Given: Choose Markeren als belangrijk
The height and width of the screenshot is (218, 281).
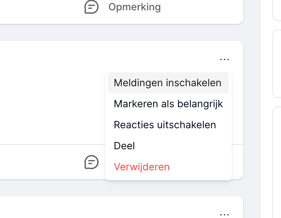Looking at the screenshot, I should point(168,104).
